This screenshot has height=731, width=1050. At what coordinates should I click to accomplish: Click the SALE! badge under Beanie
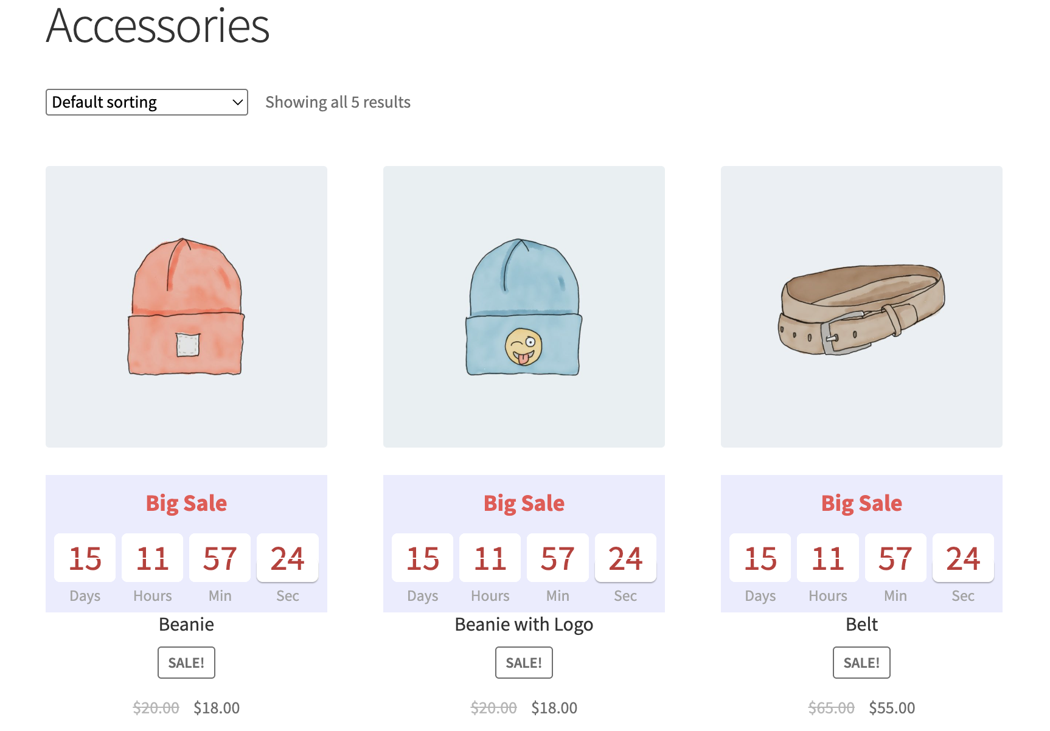[x=186, y=662]
